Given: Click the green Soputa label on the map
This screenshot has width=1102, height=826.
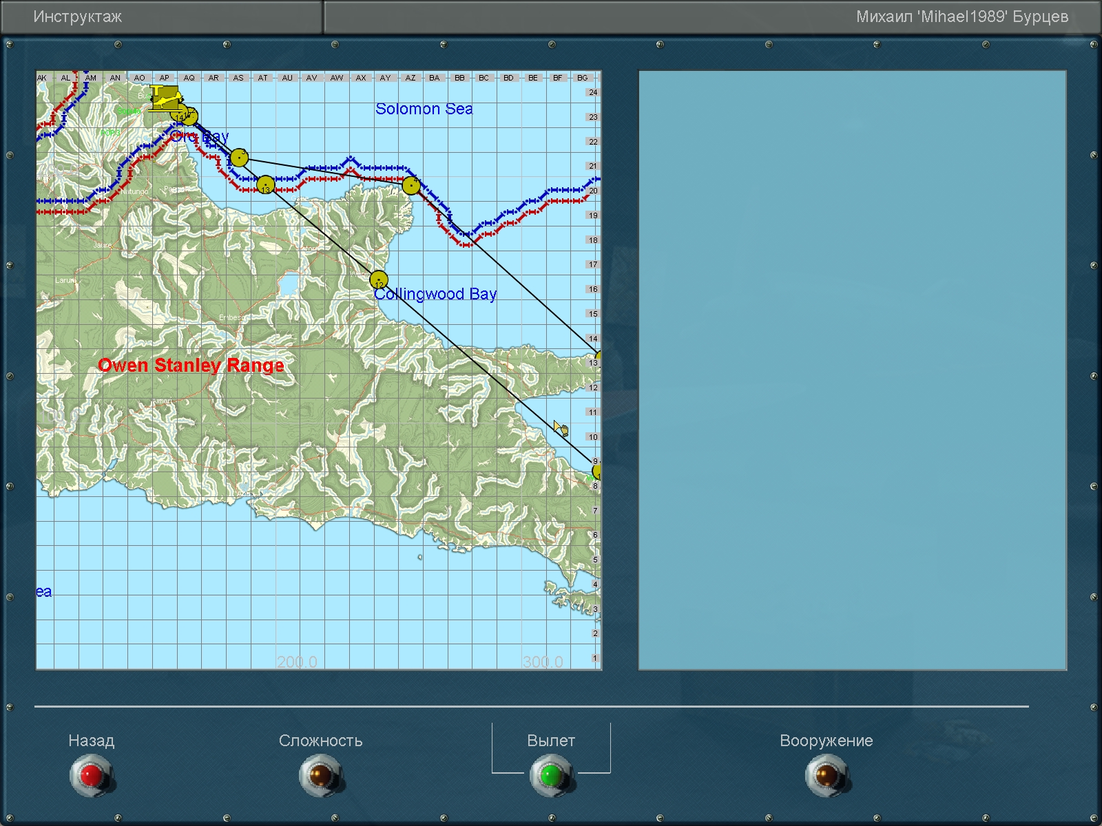Looking at the screenshot, I should [x=129, y=111].
